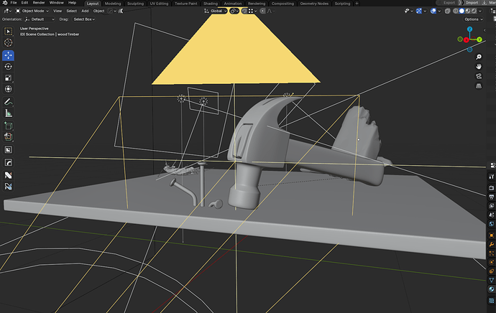Select the Select Box tool in toolbar

8,32
